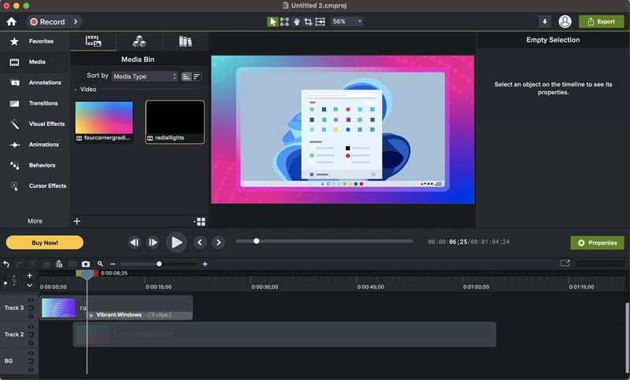Click the detach timeline icon
The height and width of the screenshot is (380, 630).
565,264
